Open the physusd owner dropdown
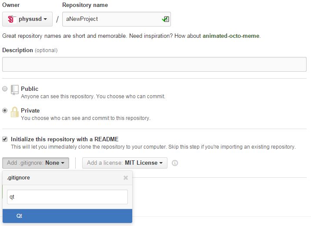The image size is (311, 226). click(27, 19)
